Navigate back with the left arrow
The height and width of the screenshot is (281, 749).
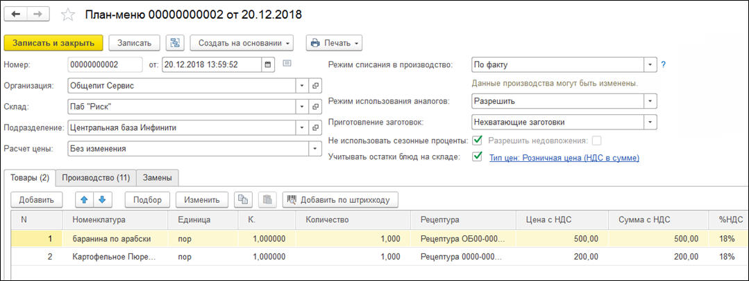point(17,14)
